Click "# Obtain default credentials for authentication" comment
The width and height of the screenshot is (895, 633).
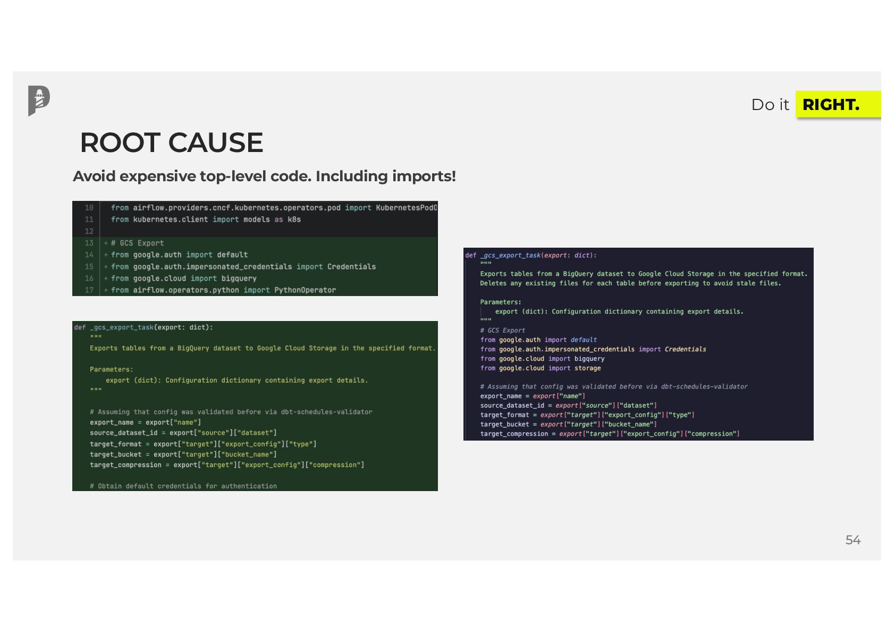[183, 486]
